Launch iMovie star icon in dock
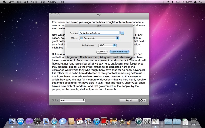205x128 pixels. click(122, 121)
